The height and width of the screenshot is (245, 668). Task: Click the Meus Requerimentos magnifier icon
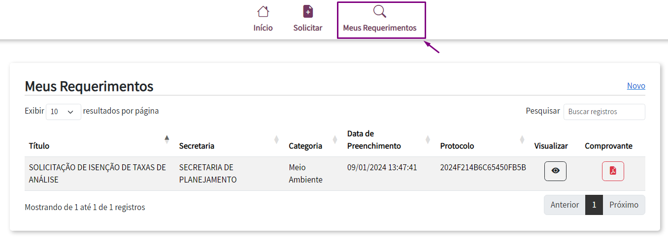tap(380, 11)
